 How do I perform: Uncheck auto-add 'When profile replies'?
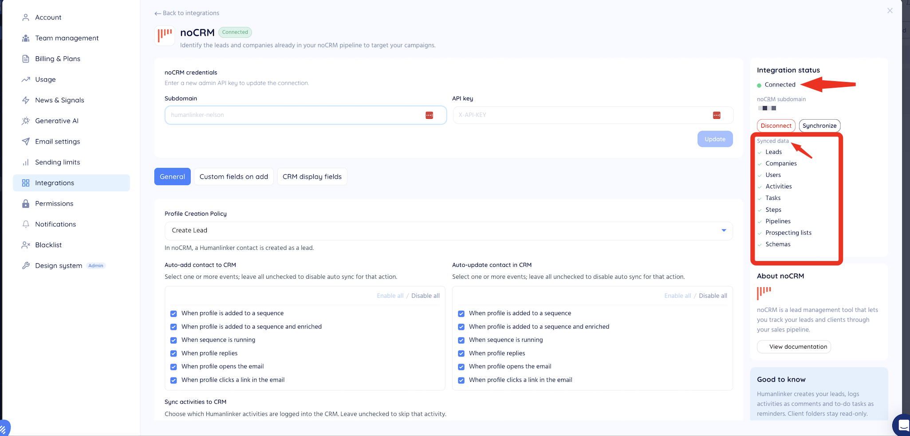tap(173, 354)
